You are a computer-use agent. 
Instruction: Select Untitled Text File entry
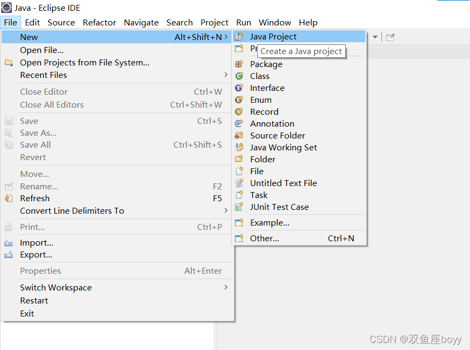pos(299,183)
